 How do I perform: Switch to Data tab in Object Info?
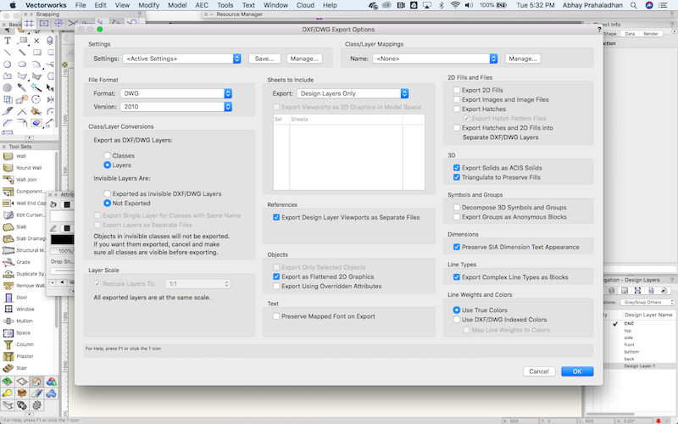point(630,34)
